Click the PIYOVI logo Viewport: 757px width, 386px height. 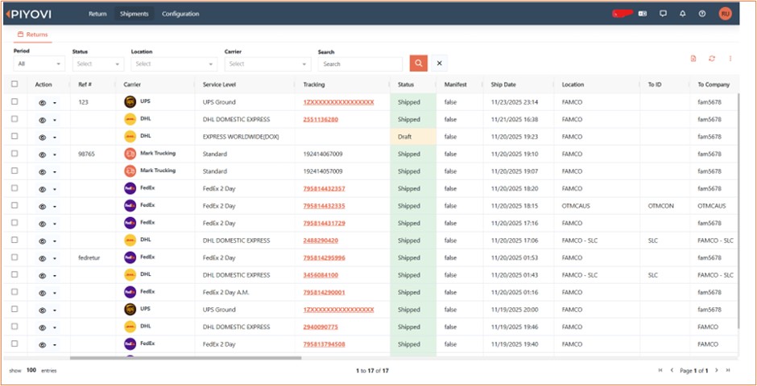[28, 14]
